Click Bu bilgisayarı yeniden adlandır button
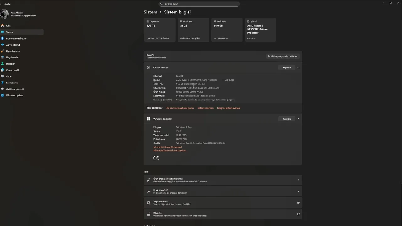Image resolution: width=402 pixels, height=226 pixels. click(x=282, y=56)
